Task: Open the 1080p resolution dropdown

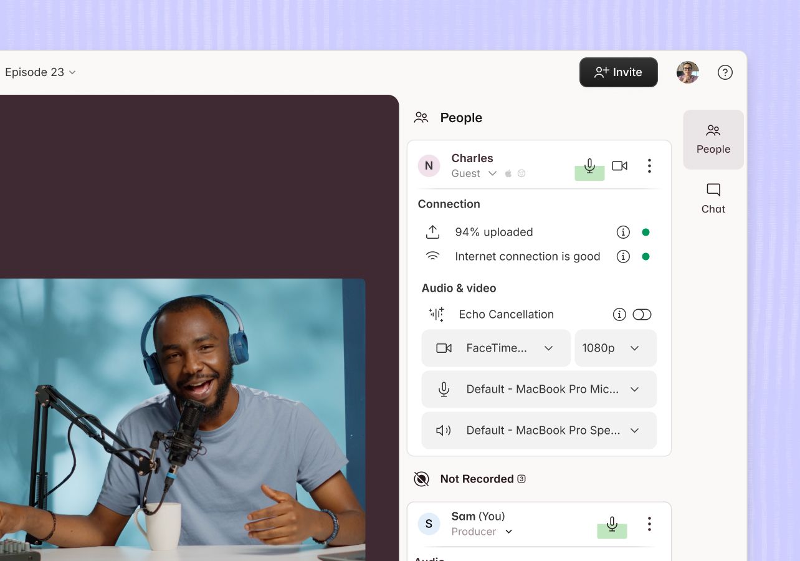Action: click(616, 348)
